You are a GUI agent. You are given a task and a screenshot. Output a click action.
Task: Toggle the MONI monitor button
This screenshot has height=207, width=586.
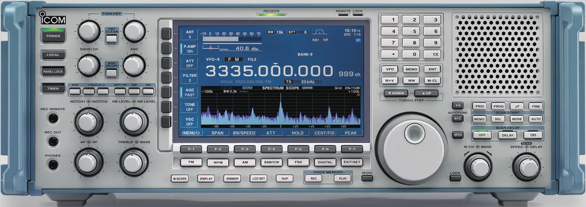367,178
